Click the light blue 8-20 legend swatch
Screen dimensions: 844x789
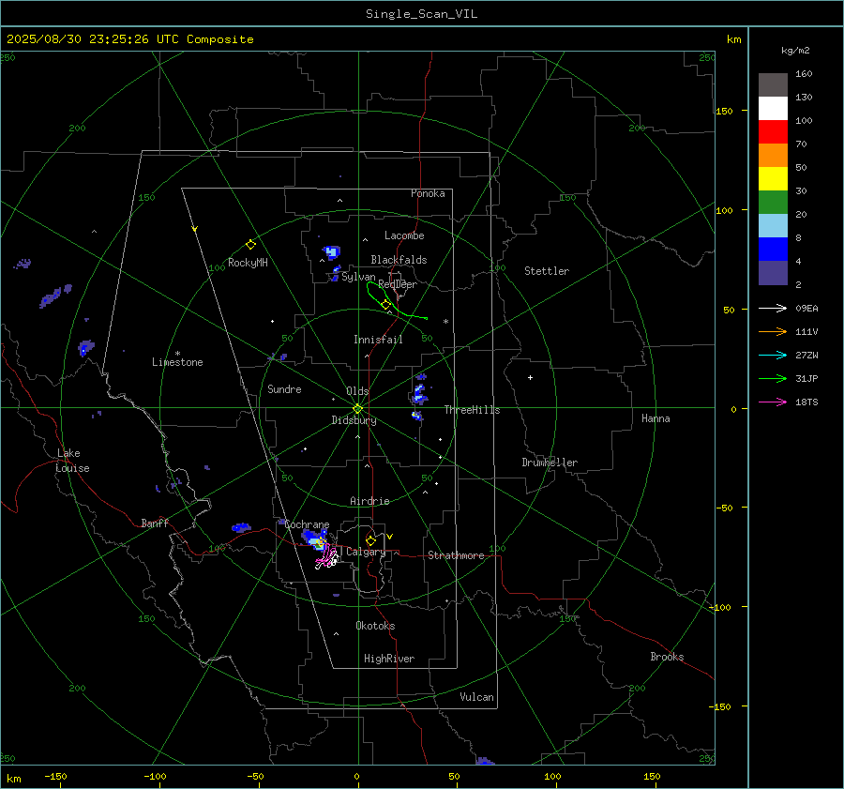tap(773, 226)
